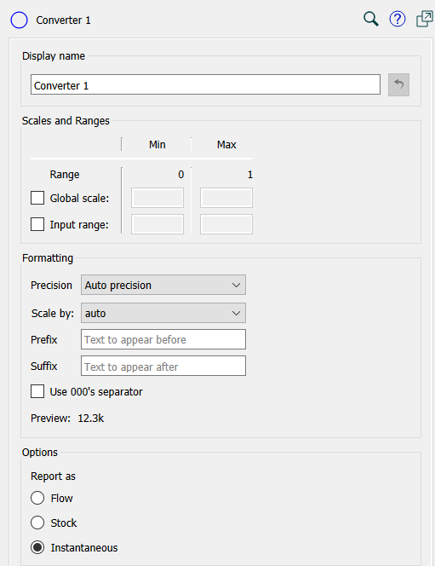This screenshot has width=435, height=566.
Task: Open the Precision dropdown
Action: pos(163,285)
